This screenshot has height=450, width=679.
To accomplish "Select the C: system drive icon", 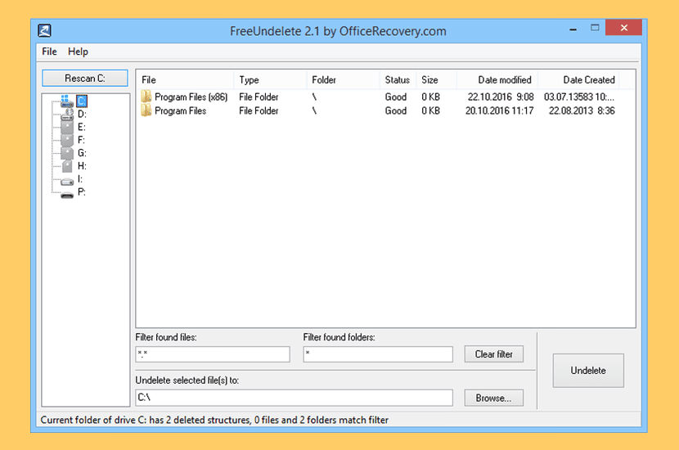I will point(67,101).
